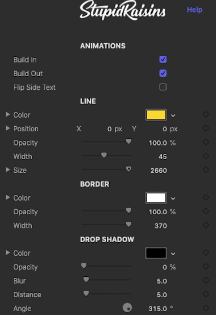Screen dimensions: 216x315
Task: Click keyframe diamond for Line Size
Action: pyautogui.click(x=206, y=170)
